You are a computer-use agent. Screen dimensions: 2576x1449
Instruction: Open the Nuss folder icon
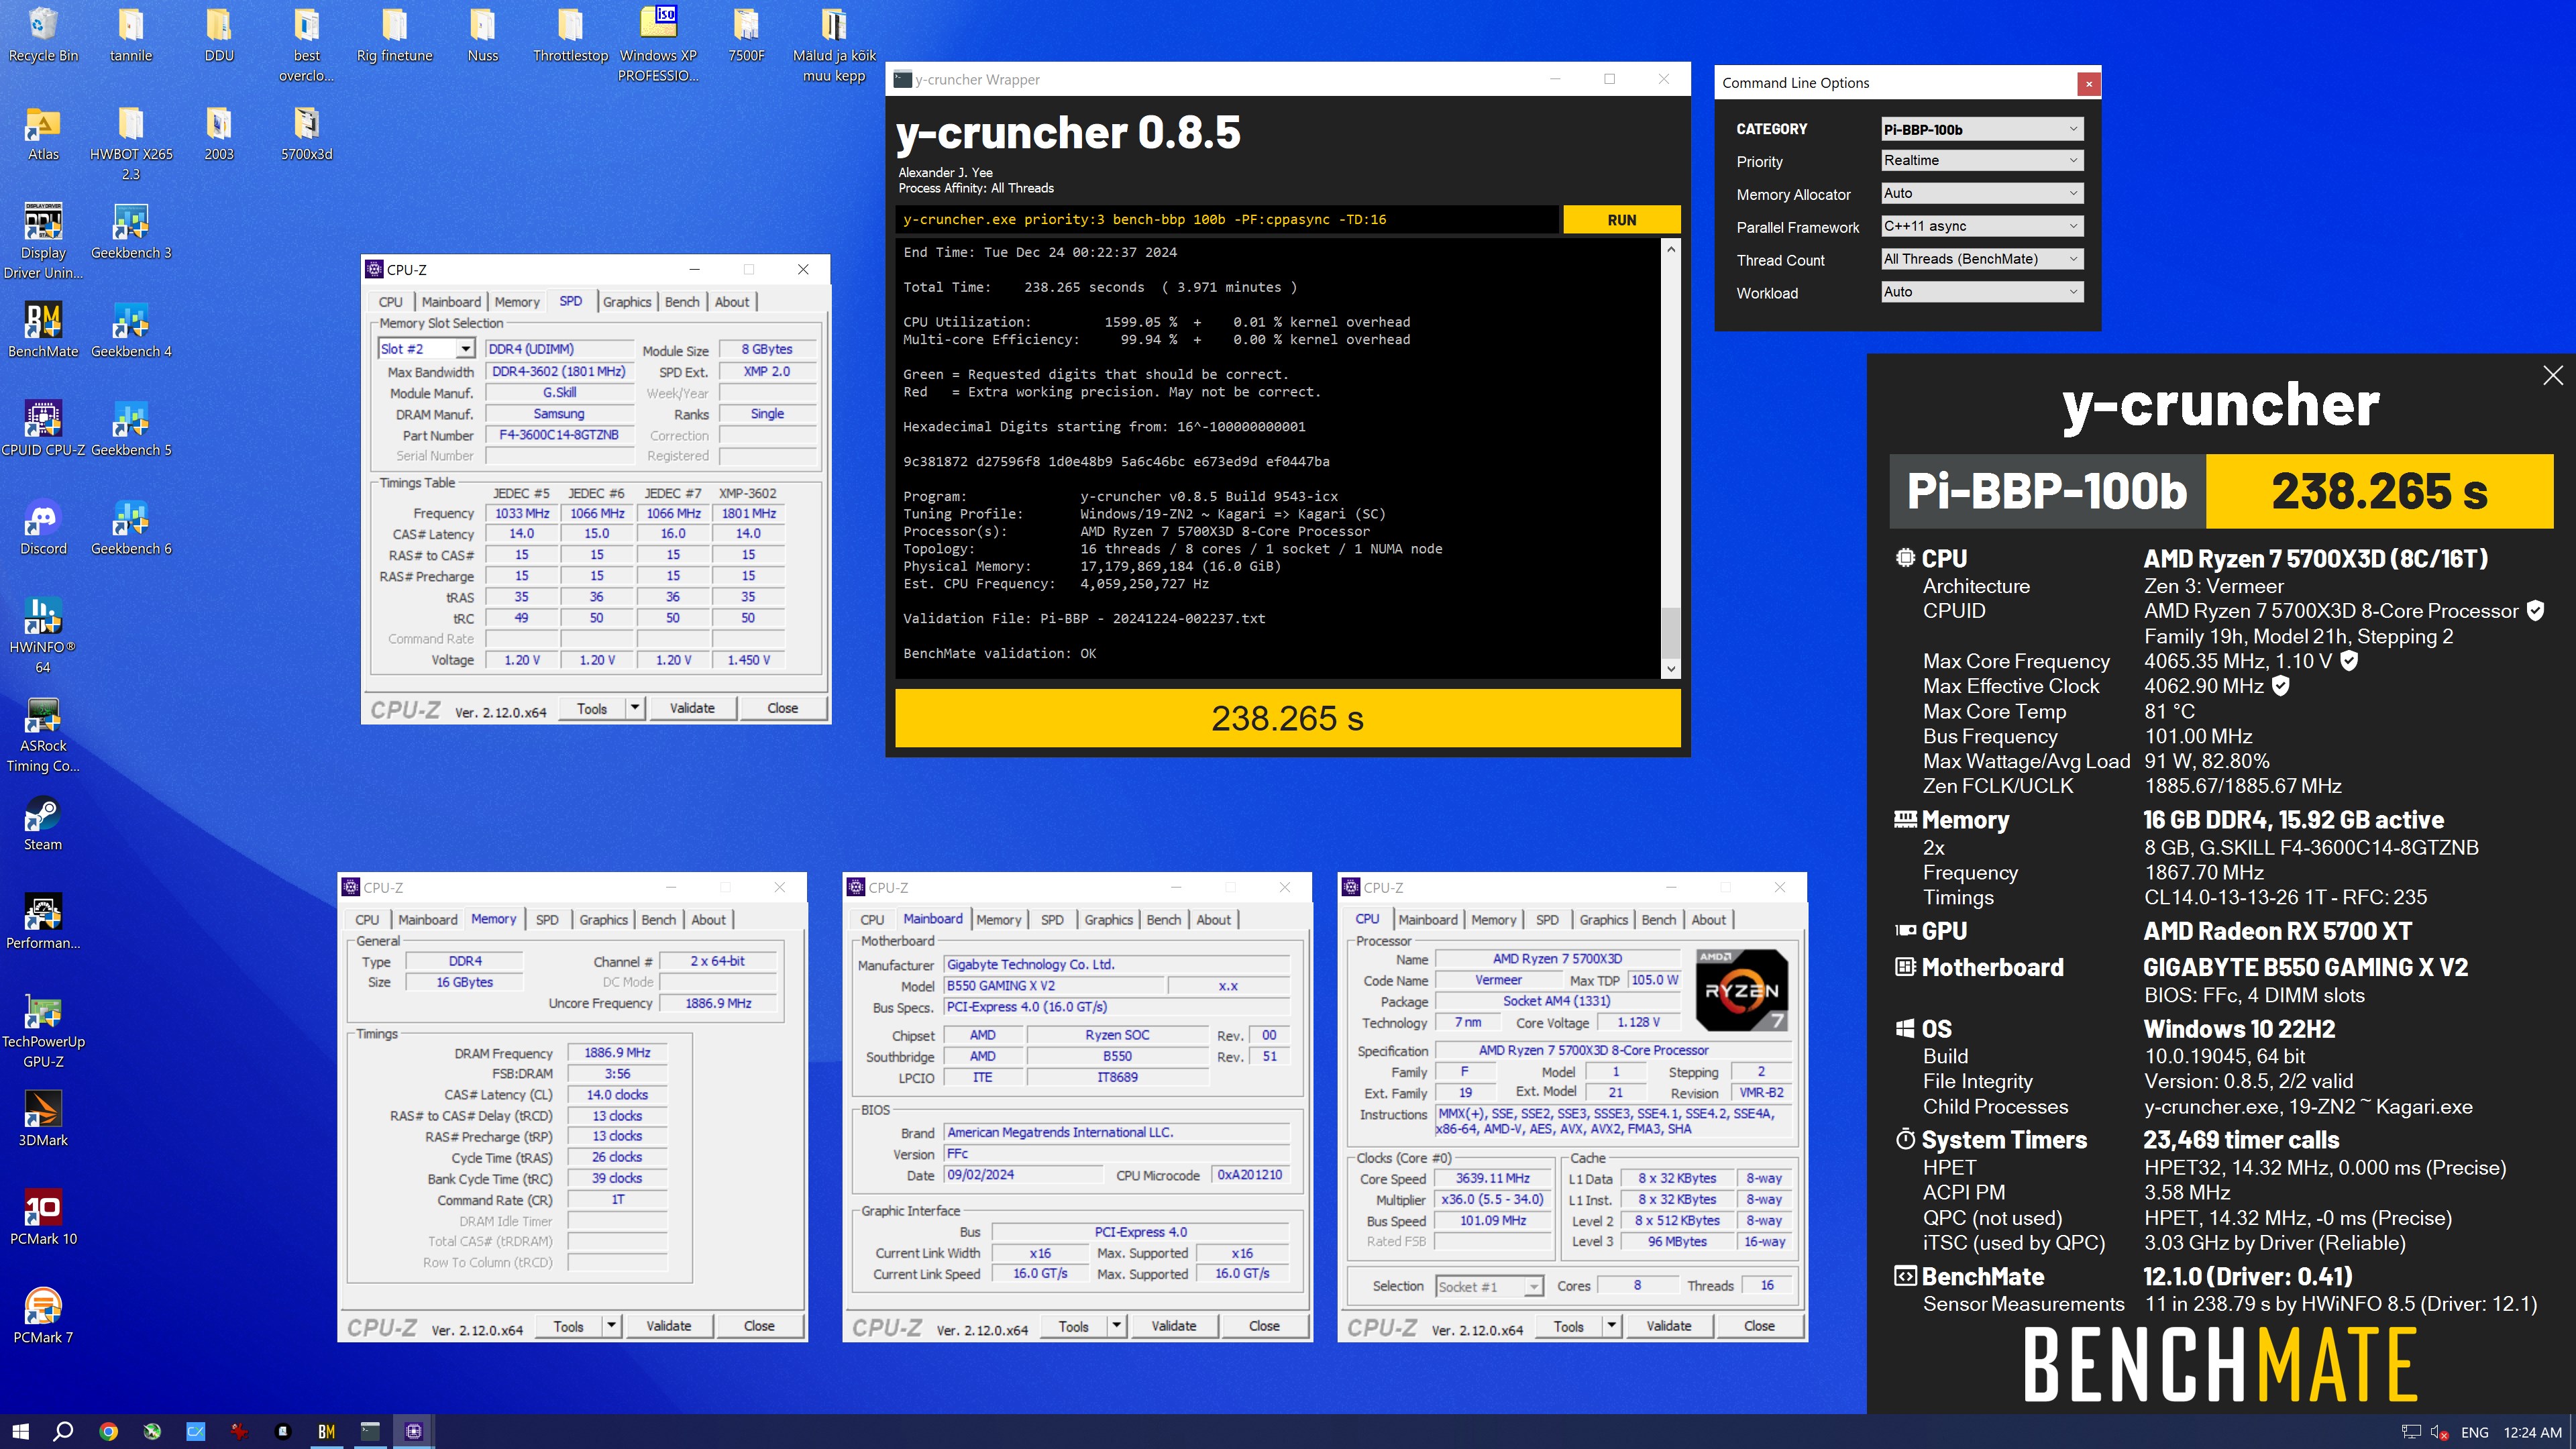483,35
